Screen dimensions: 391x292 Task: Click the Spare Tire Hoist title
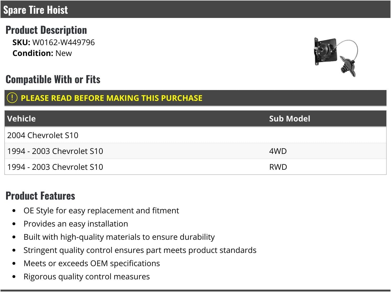(x=36, y=10)
